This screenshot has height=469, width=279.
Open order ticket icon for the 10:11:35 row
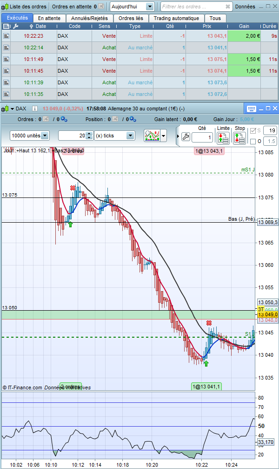[6, 94]
